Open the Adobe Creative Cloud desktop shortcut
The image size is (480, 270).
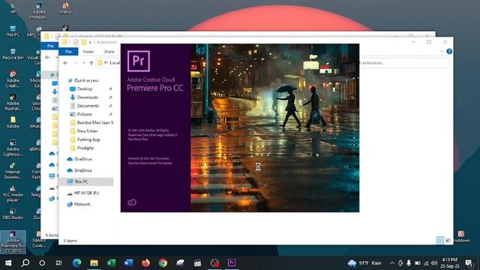13,79
